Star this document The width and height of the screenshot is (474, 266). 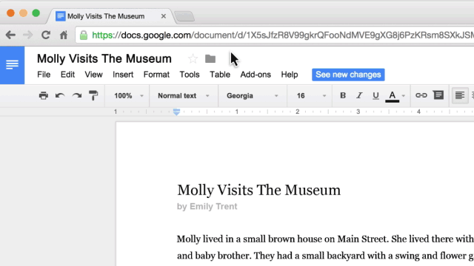[193, 58]
